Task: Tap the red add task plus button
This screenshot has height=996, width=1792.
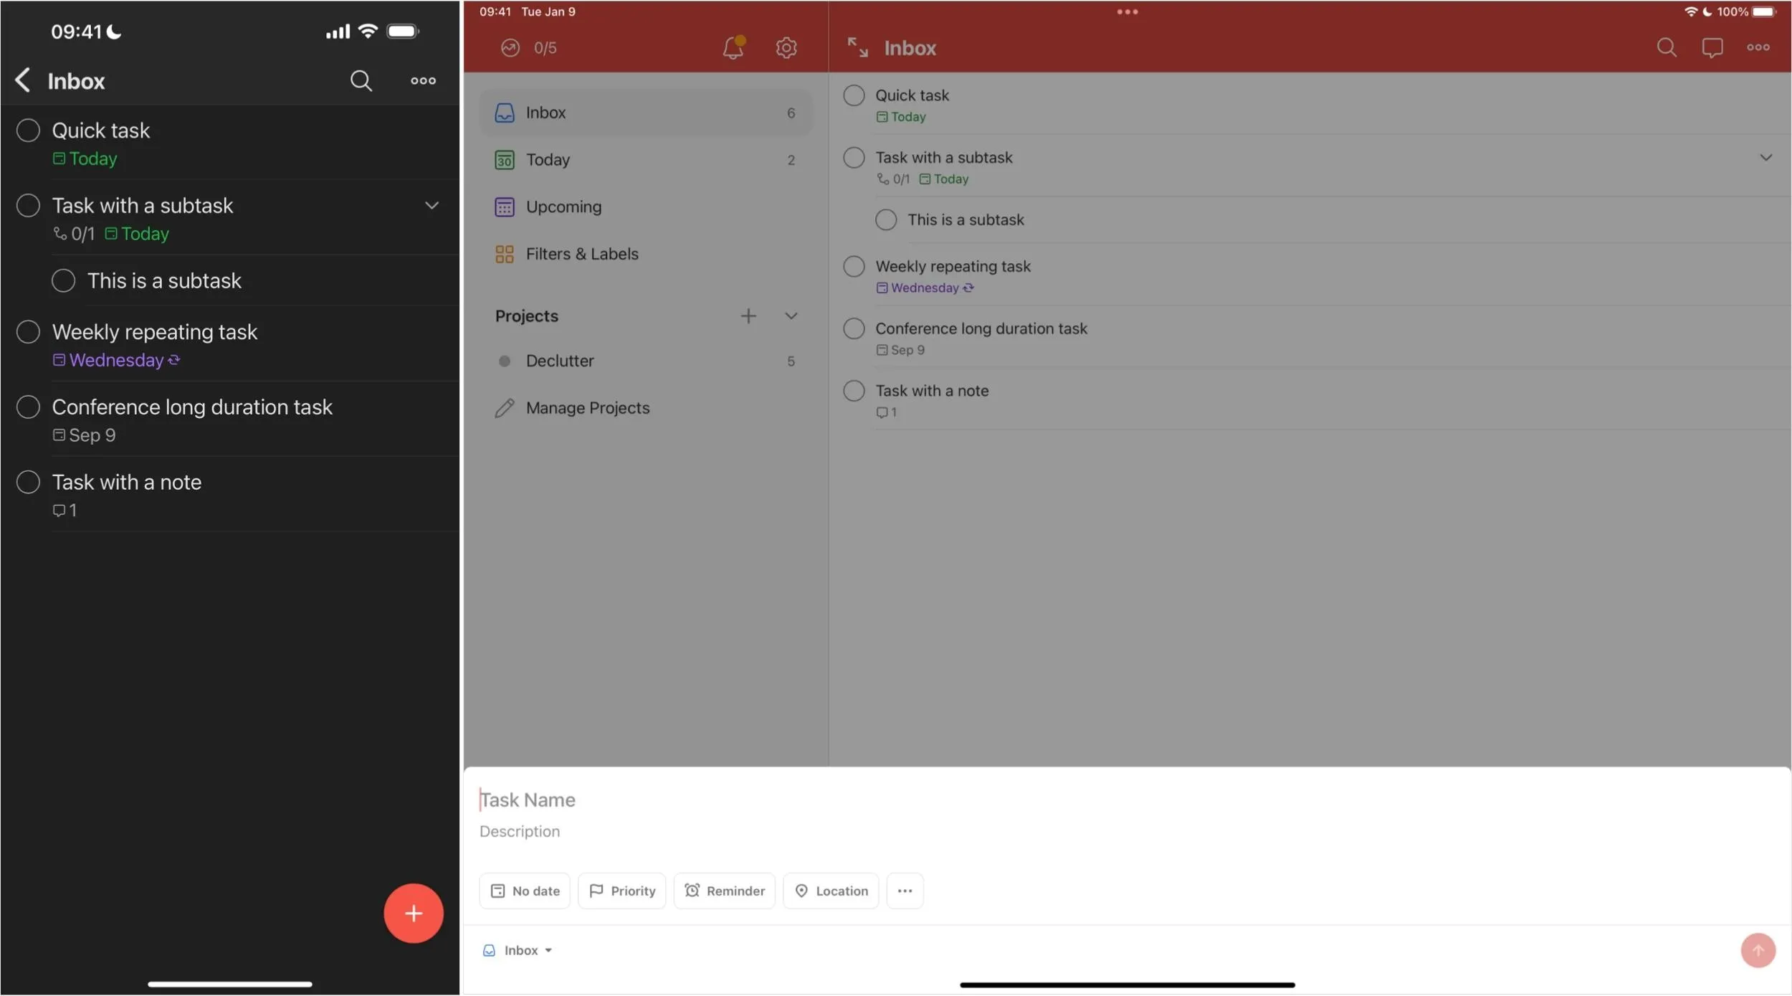Action: click(x=413, y=914)
